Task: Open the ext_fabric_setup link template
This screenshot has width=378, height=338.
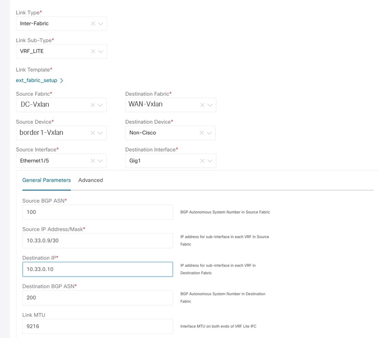Action: point(37,80)
